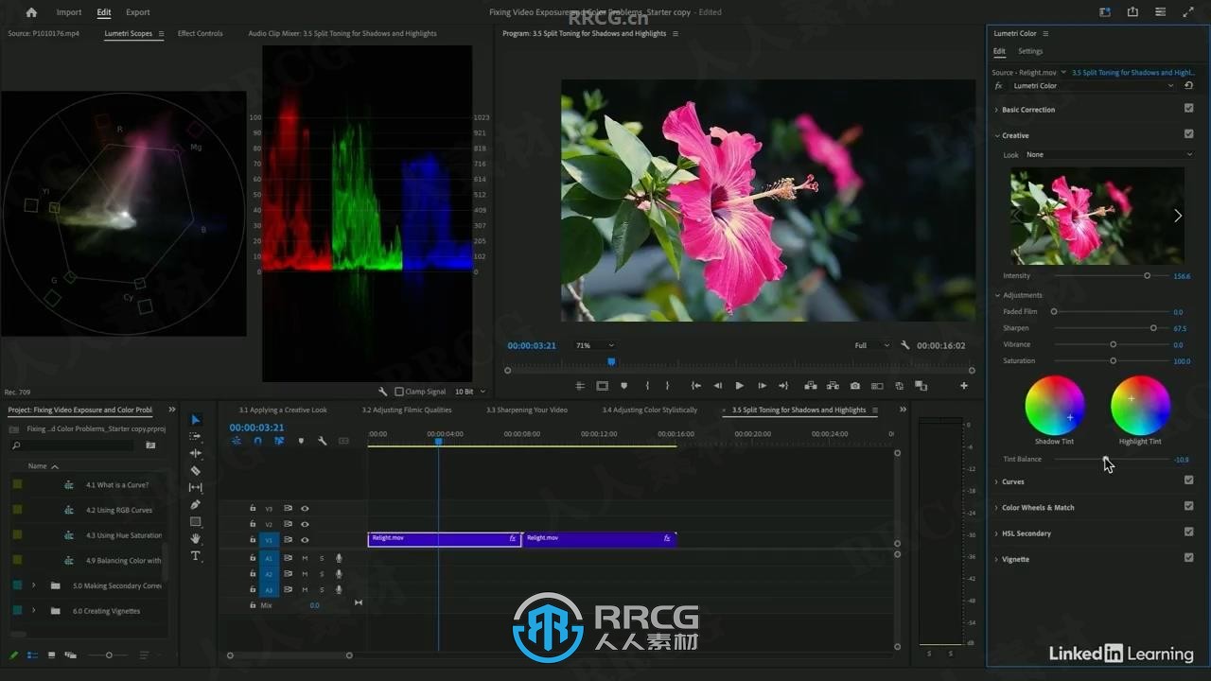Click Mark Out bracket icon

pos(667,386)
